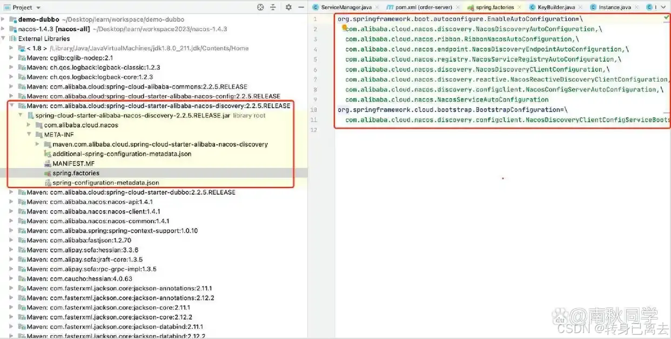Viewport: 671px width, 339px height.
Task: Click the Collapse All icon in Project toolbar
Action: [x=273, y=7]
